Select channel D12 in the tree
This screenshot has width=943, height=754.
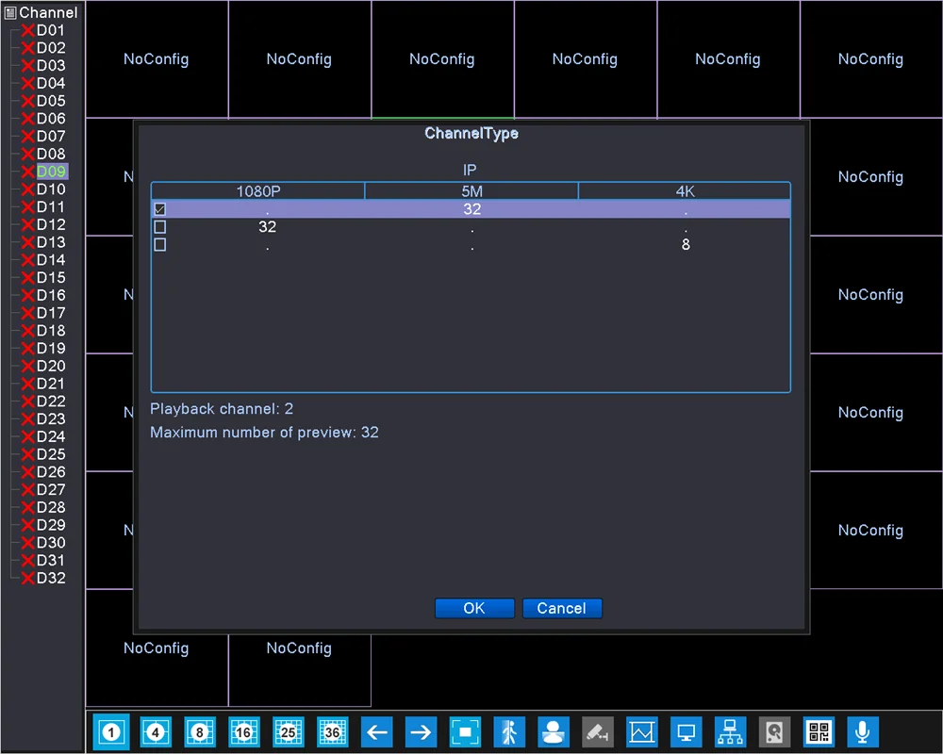(x=51, y=224)
